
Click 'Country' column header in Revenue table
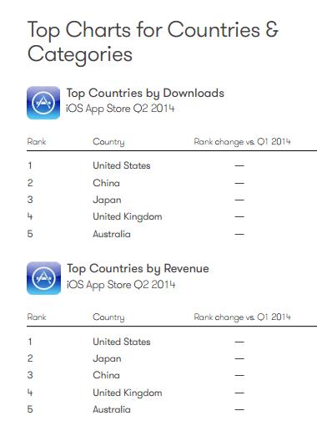pos(108,317)
